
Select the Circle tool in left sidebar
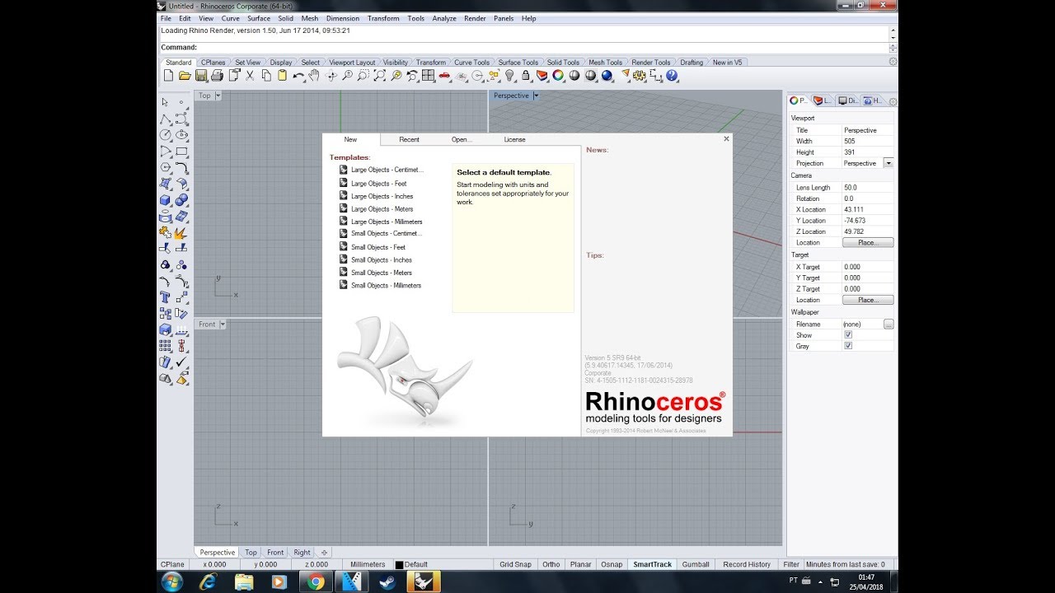coord(165,134)
